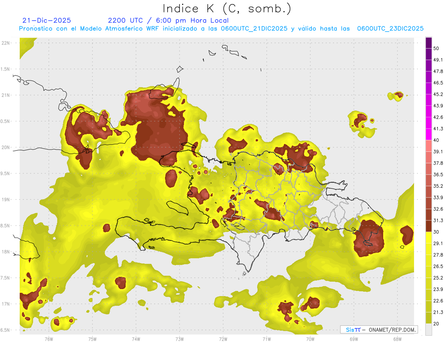
Task: Click the colorbar value 43.9
Action: point(438,106)
